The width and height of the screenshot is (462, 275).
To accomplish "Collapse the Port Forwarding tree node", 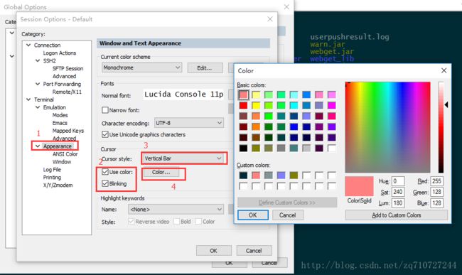I will tap(38, 84).
